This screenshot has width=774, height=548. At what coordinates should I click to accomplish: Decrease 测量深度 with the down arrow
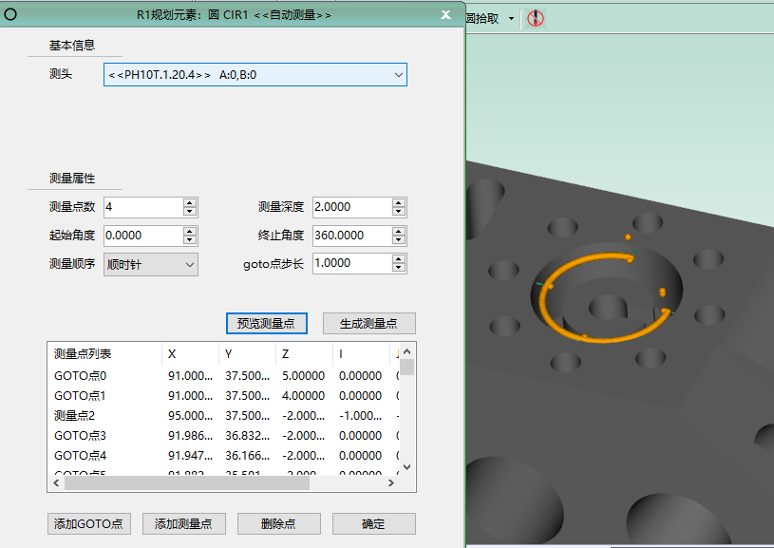click(399, 212)
